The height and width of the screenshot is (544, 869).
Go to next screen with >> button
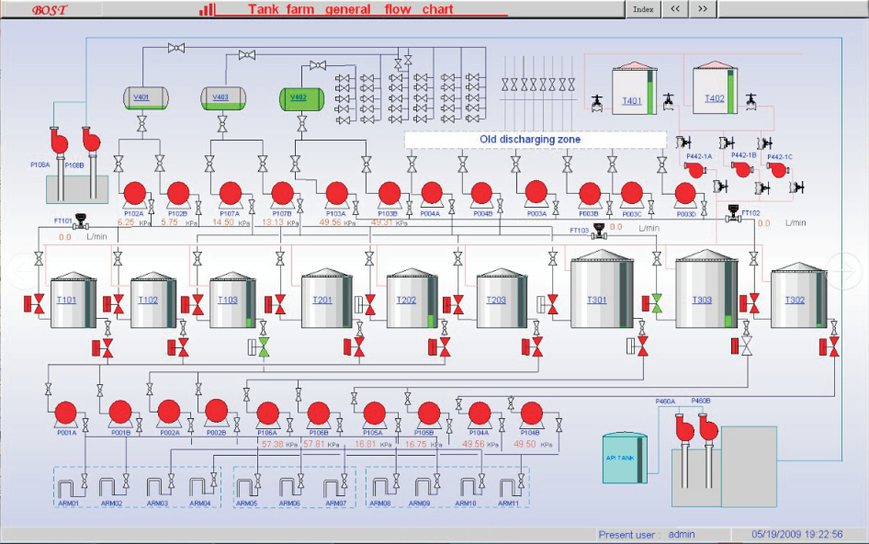[702, 9]
